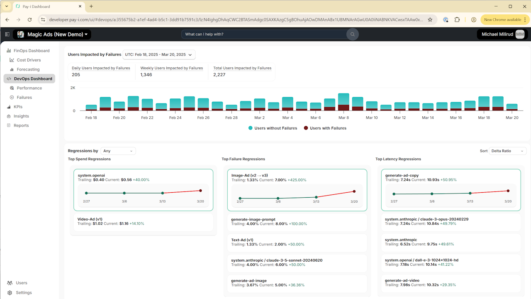The width and height of the screenshot is (531, 299).
Task: Toggle the sidebar collapse icon
Action: coord(7,34)
